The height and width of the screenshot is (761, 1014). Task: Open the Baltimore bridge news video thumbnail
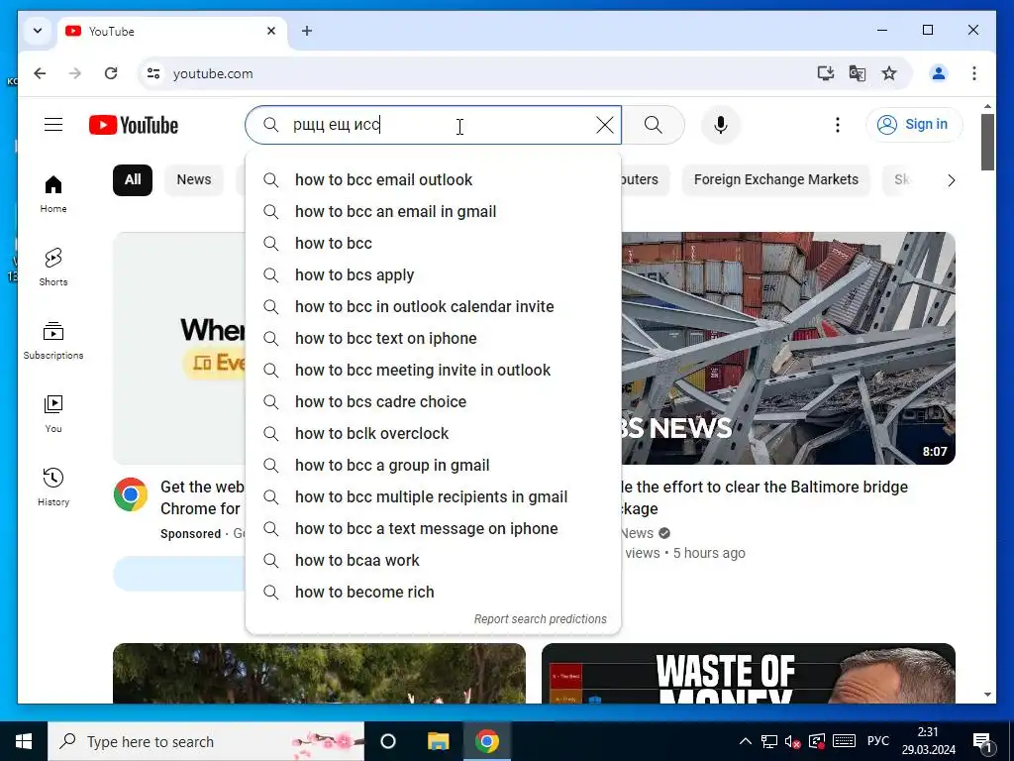tap(788, 348)
